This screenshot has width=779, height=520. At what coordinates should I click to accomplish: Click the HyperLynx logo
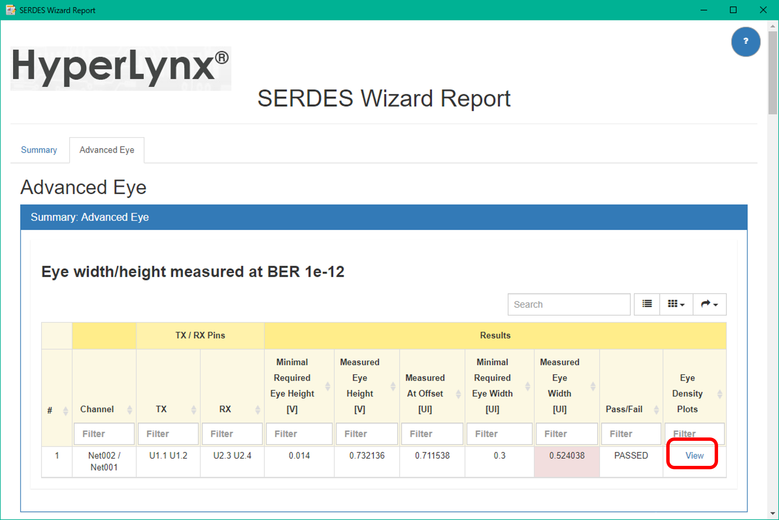(x=121, y=68)
